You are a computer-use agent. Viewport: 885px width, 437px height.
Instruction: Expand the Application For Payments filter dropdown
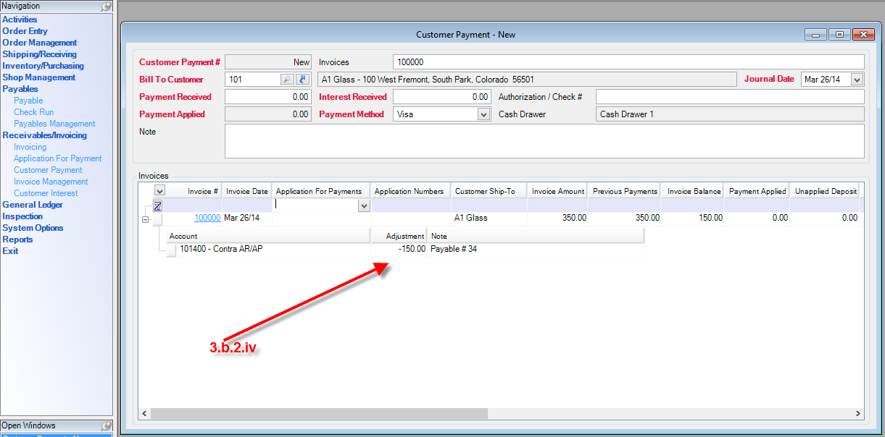click(364, 205)
